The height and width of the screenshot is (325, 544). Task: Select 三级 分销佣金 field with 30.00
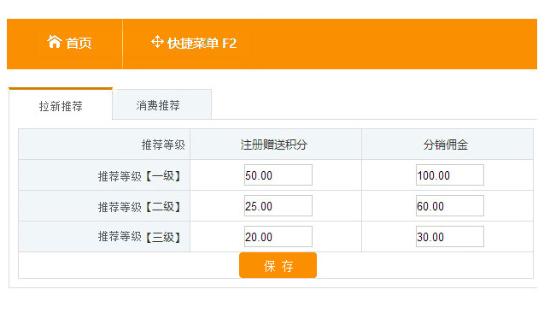(449, 237)
